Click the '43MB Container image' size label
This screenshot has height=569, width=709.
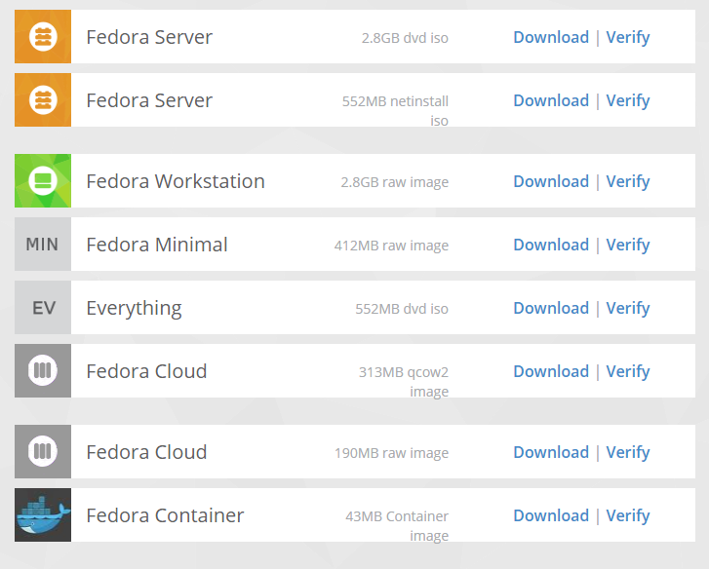pos(397,526)
